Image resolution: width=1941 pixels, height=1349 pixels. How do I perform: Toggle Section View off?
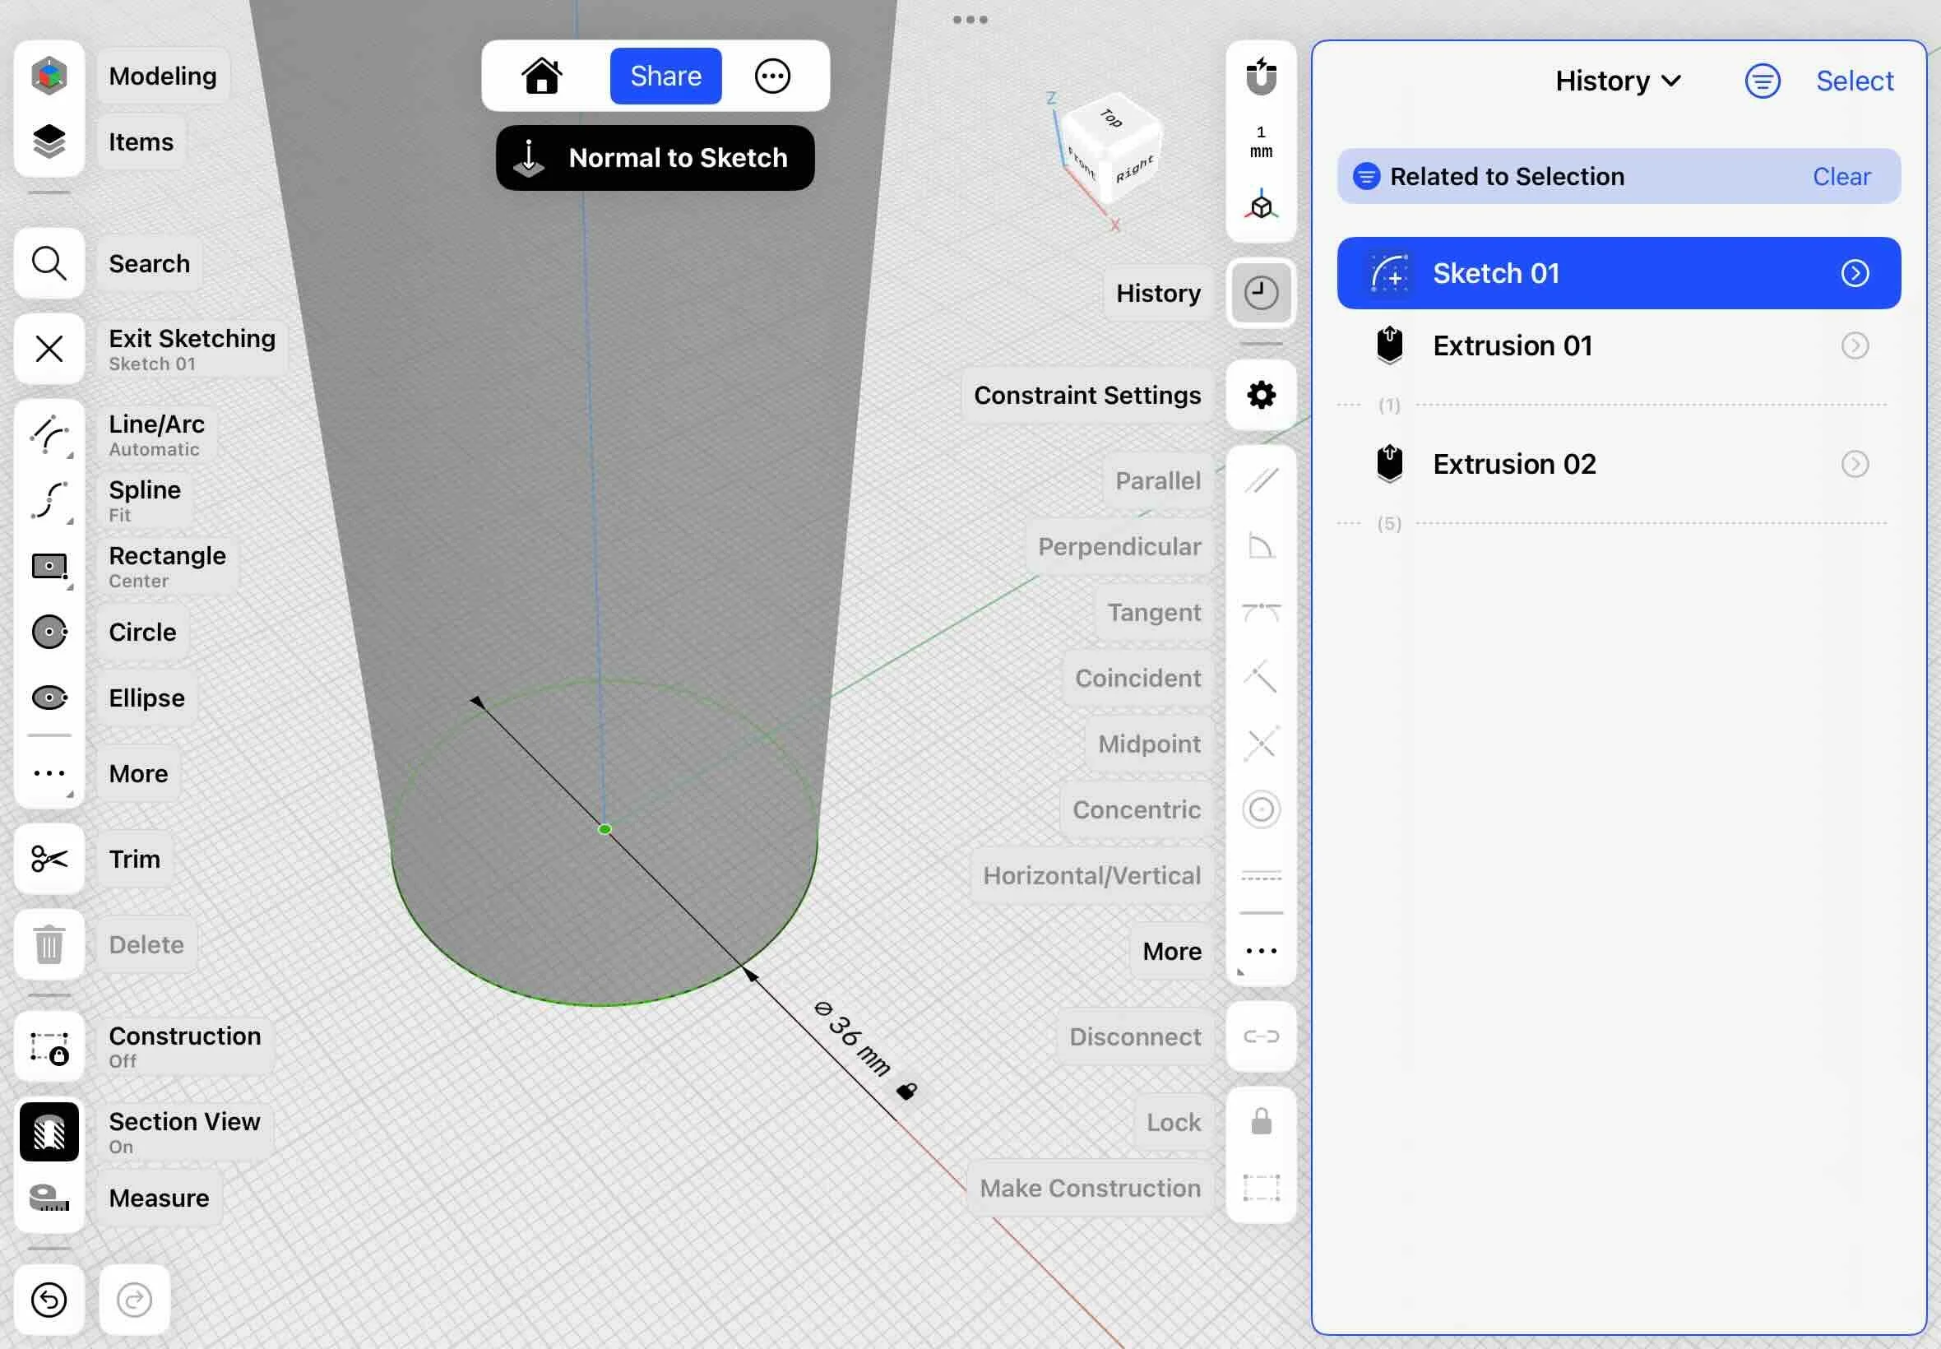[49, 1131]
